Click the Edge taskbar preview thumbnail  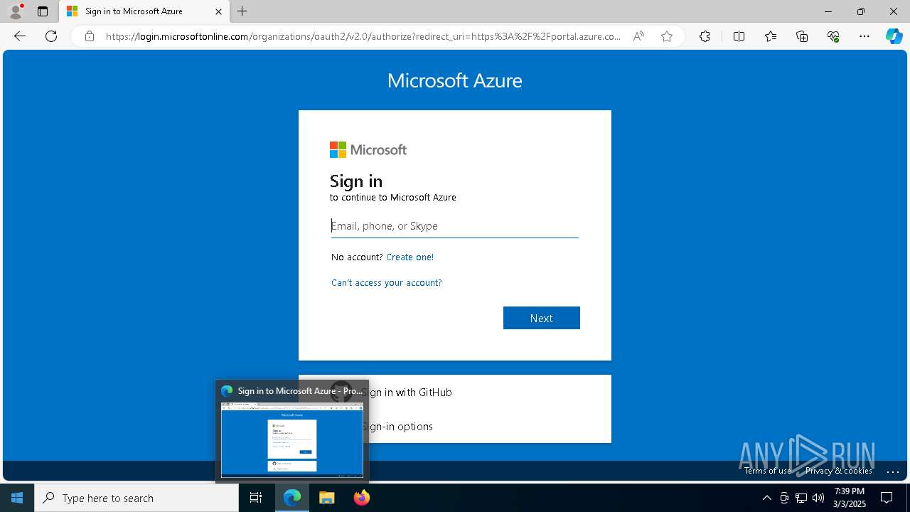coord(292,440)
